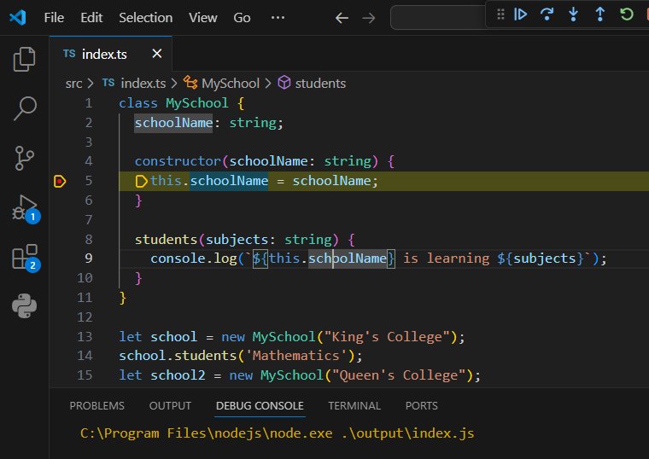This screenshot has width=649, height=459.
Task: Close the index.ts editor tab
Action: [x=157, y=54]
